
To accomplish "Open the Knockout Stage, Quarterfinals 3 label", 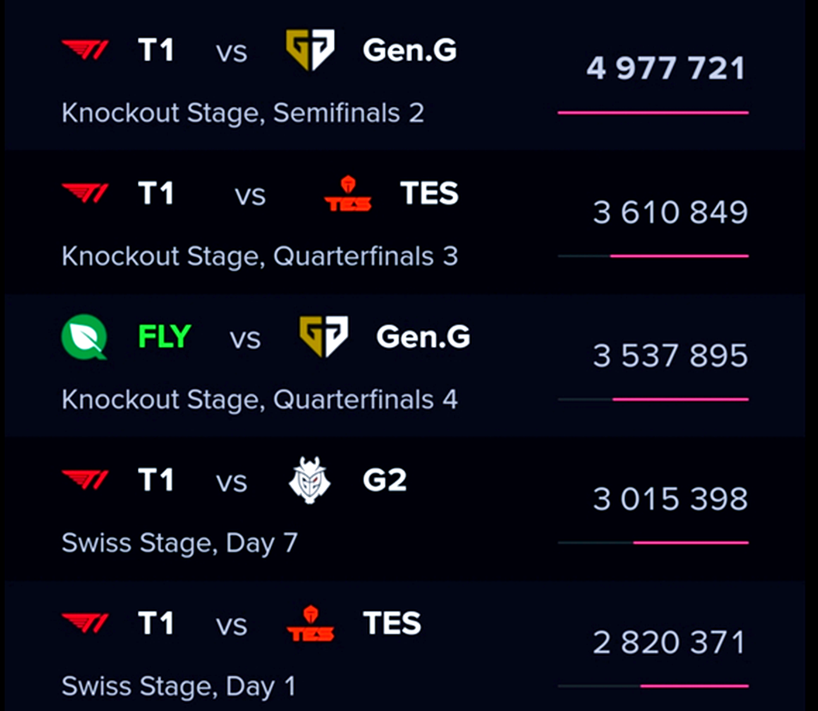I will [x=259, y=256].
